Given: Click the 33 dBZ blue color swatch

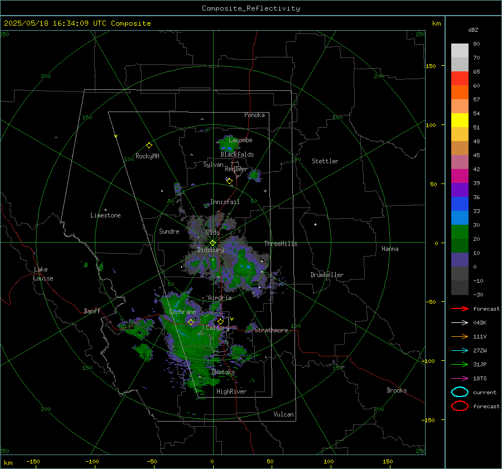Looking at the screenshot, I should 460,217.
